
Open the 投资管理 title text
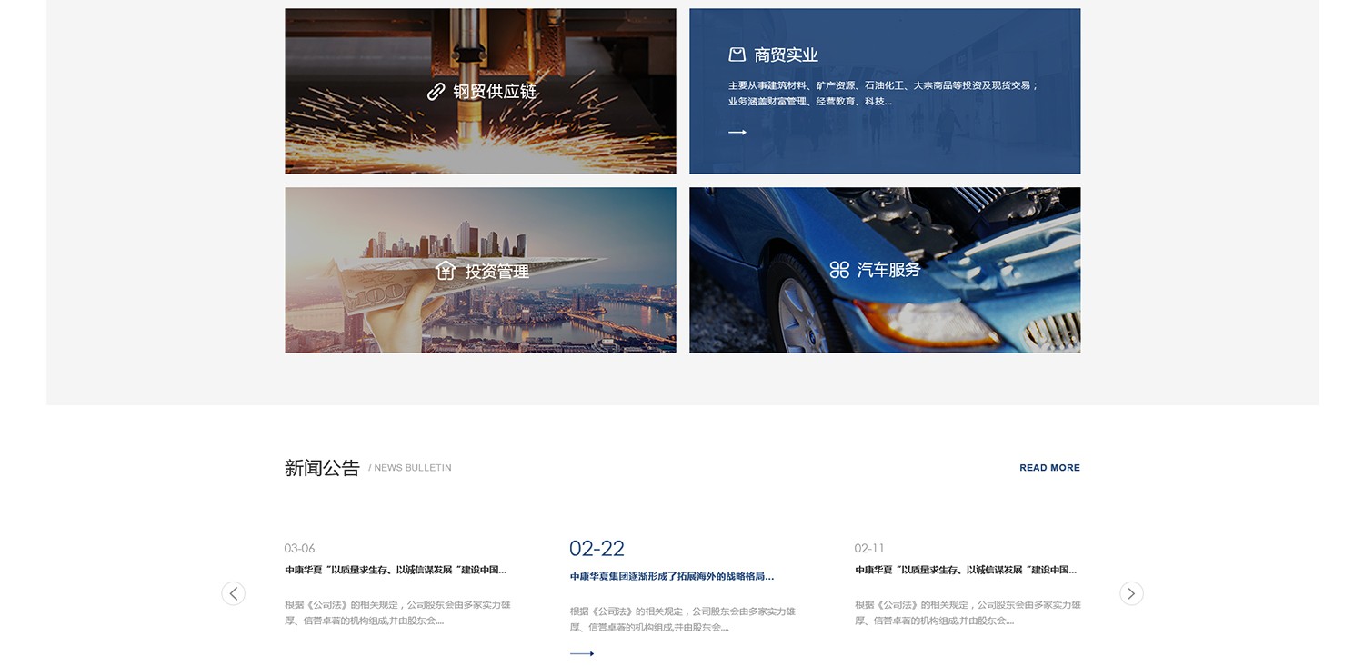pos(496,272)
